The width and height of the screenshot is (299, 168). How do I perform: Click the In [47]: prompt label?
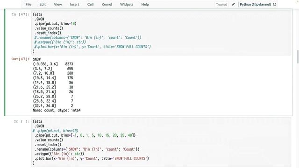click(x=21, y=14)
